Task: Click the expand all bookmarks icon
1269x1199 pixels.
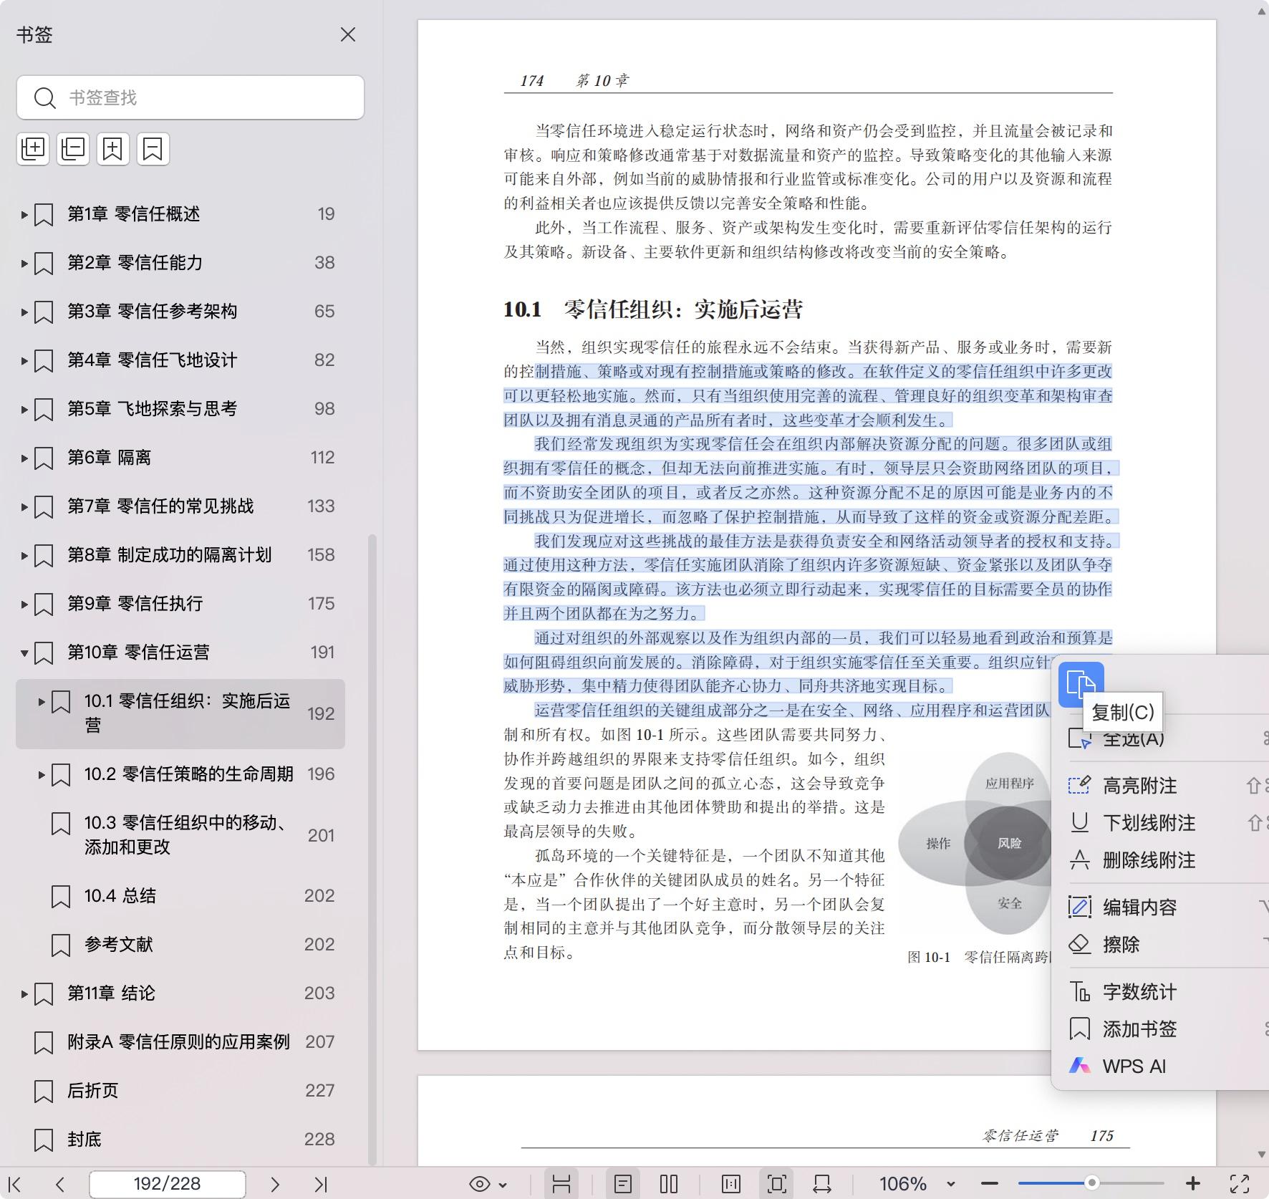Action: click(x=33, y=149)
